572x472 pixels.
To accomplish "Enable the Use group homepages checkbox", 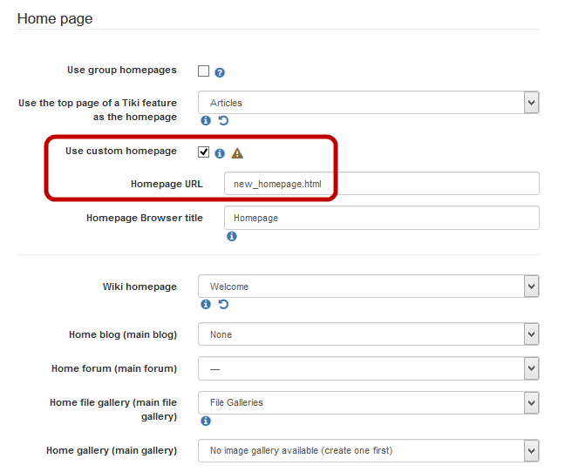I will coord(203,71).
